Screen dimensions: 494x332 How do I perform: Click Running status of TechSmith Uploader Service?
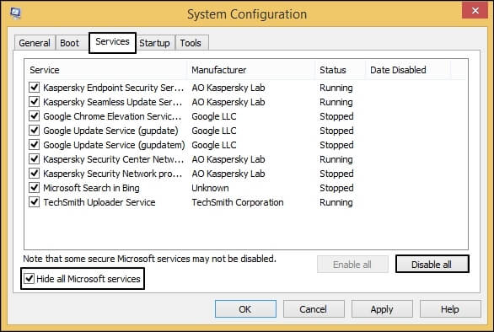coord(336,202)
